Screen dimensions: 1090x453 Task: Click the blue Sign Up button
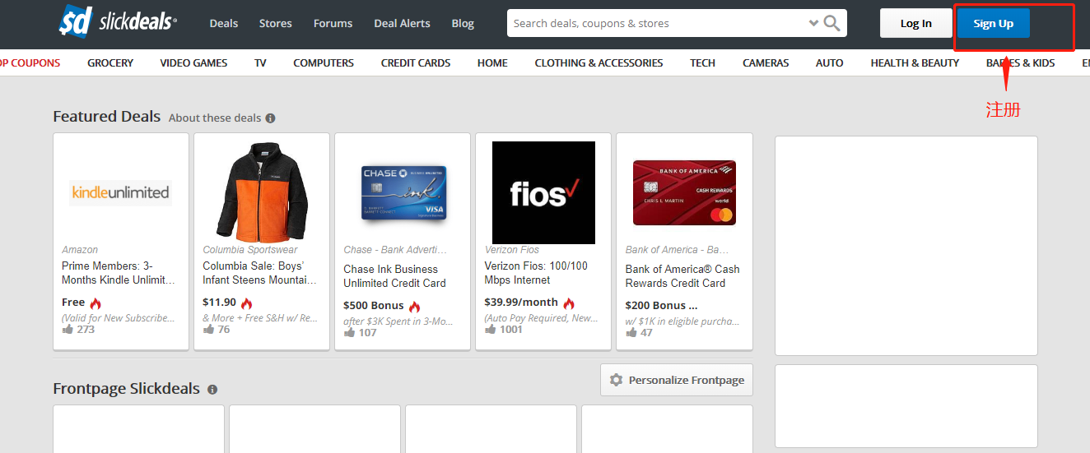993,23
